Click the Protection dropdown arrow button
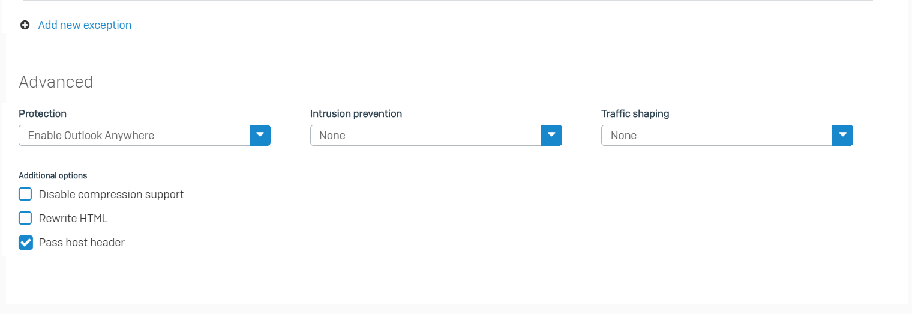The image size is (912, 314). [260, 135]
